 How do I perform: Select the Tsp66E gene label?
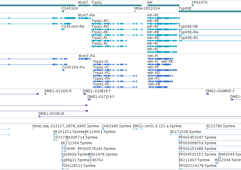(185, 8)
